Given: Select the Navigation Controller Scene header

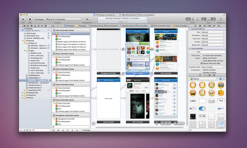Looking at the screenshot, I should pos(71,115).
